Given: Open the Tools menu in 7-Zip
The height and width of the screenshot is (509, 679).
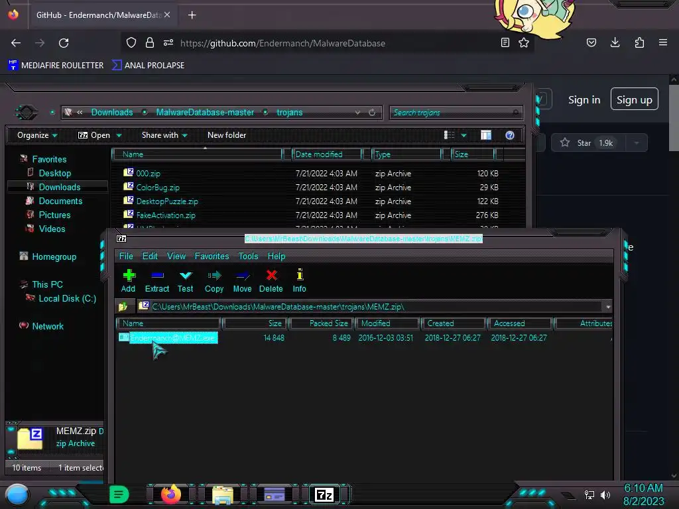Looking at the screenshot, I should click(248, 256).
